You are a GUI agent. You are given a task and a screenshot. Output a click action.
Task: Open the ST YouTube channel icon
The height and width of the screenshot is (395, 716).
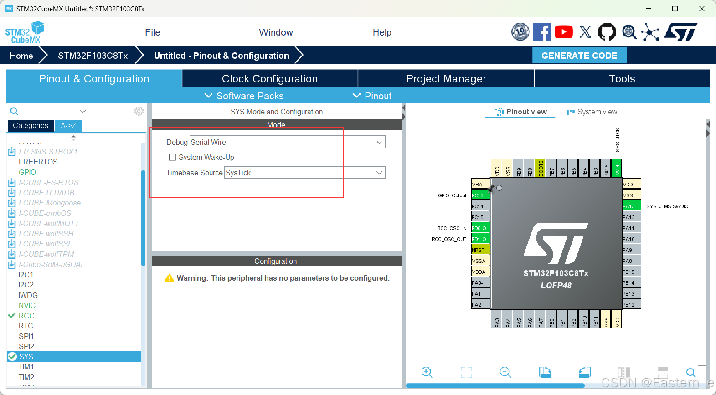(x=564, y=32)
